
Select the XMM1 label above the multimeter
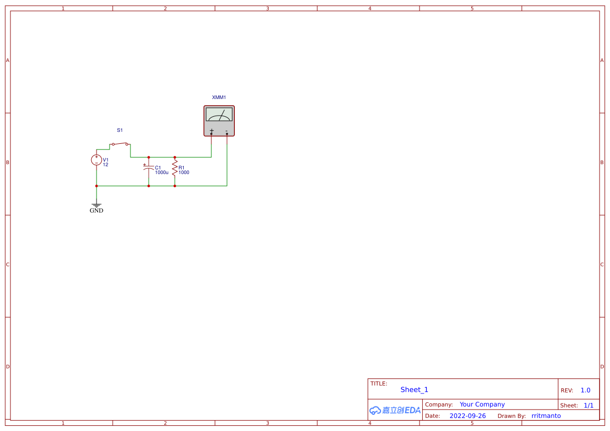coord(219,97)
